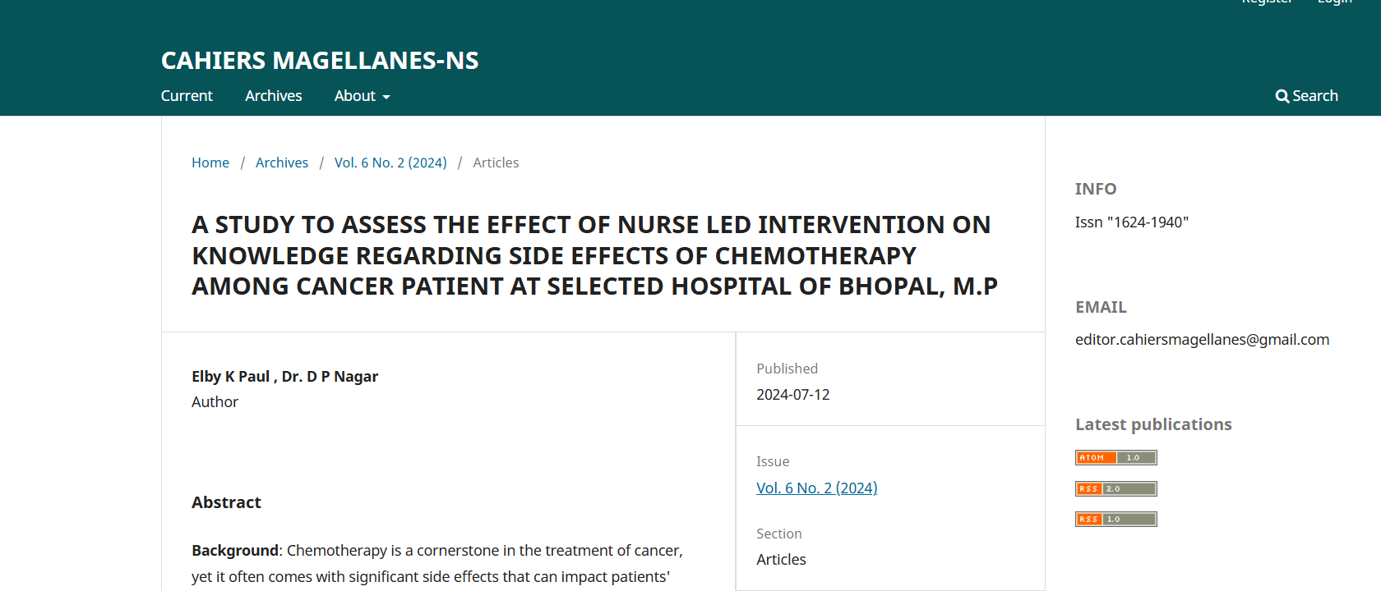
Task: Click the Abstract heading
Action: tap(226, 502)
